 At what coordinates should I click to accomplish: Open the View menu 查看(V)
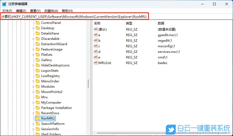[x=35, y=11]
